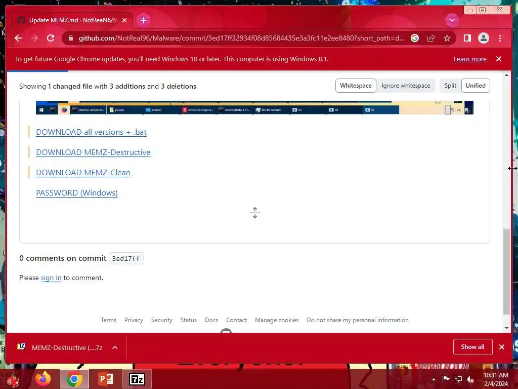Open DOWNLOAD MEMZ-Destructive link
The height and width of the screenshot is (389, 518).
click(x=93, y=152)
